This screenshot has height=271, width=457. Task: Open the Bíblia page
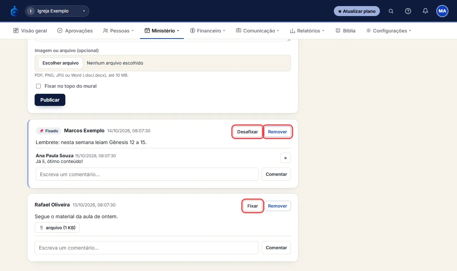coord(346,31)
